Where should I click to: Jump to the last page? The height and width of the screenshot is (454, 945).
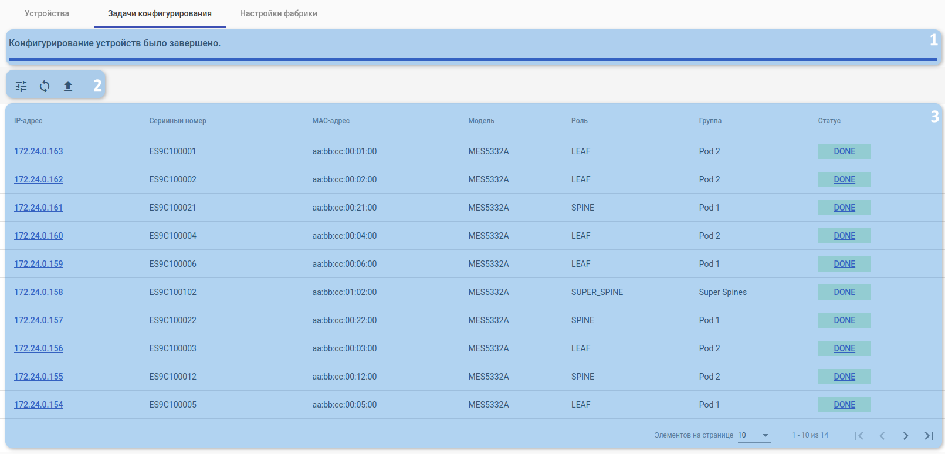(929, 435)
